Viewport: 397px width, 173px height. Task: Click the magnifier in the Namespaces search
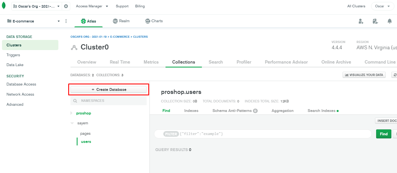(x=74, y=100)
